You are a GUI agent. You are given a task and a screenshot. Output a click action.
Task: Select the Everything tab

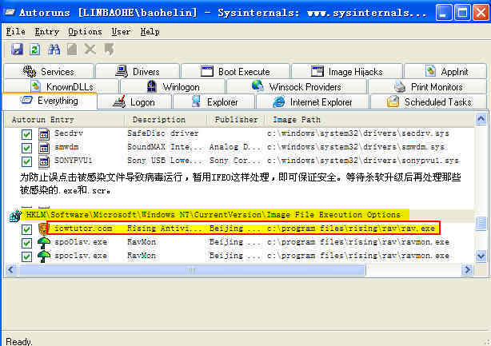50,101
